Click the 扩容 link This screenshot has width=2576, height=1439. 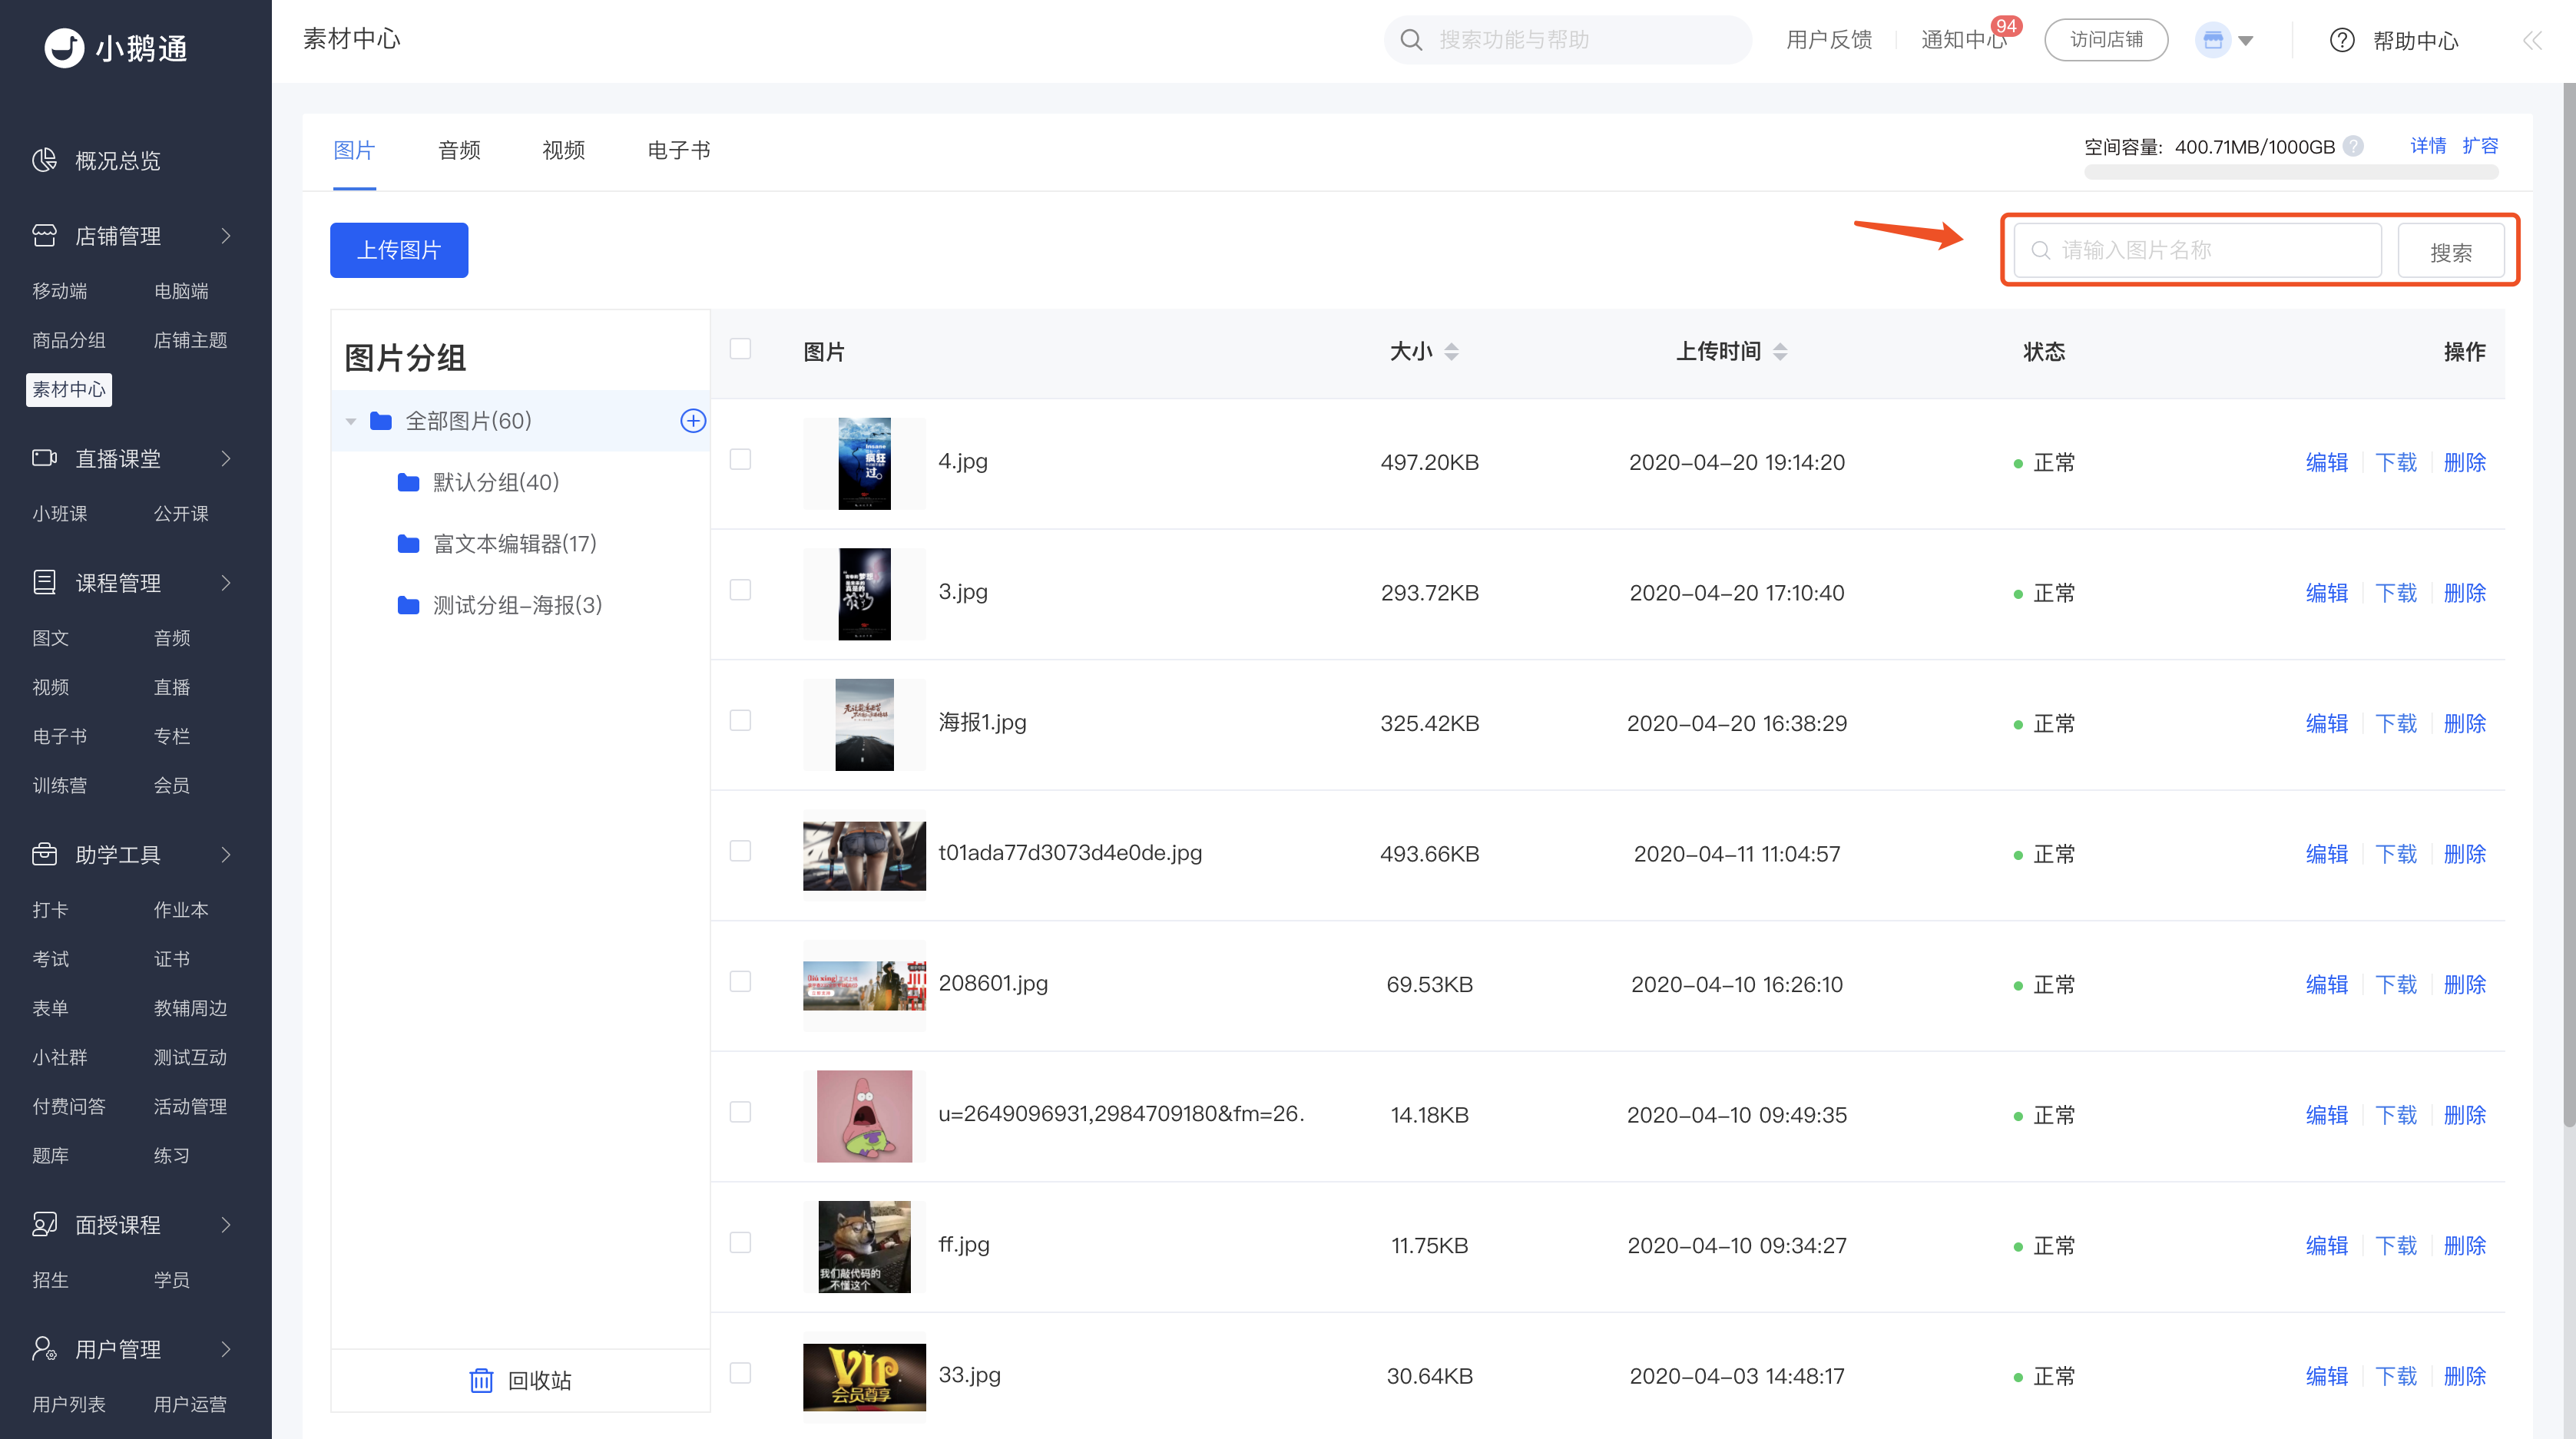pos(2480,146)
